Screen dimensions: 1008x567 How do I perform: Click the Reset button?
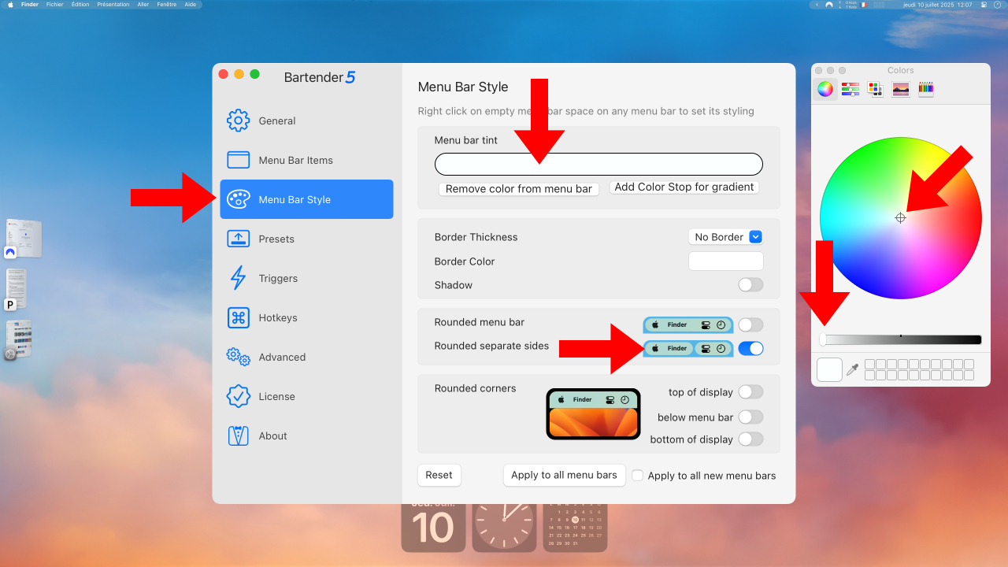[439, 475]
